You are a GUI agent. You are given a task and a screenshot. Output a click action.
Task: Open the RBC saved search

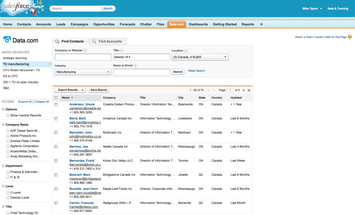point(6,88)
